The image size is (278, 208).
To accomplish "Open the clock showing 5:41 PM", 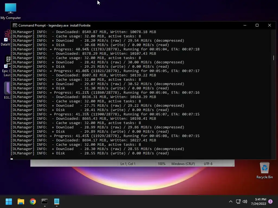I will pos(261,199).
